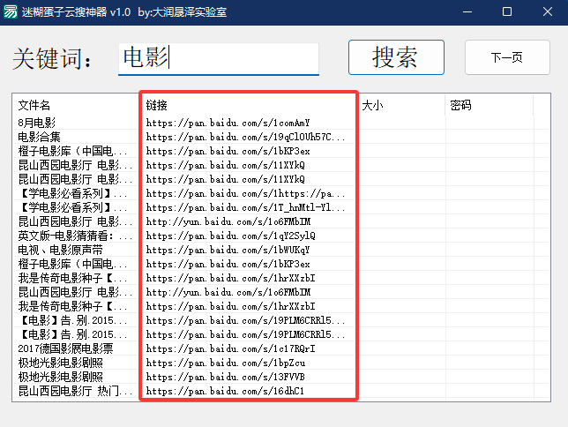Click the link ending in 16dhC1
This screenshot has height=427, width=568.
point(225,391)
